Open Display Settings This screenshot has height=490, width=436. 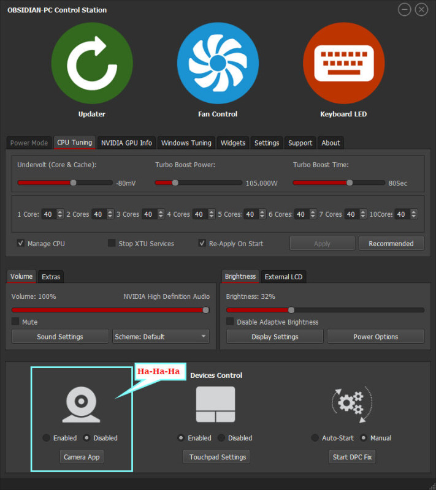coord(275,336)
